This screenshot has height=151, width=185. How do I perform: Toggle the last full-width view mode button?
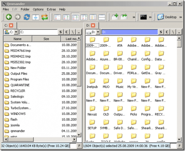click(102, 17)
